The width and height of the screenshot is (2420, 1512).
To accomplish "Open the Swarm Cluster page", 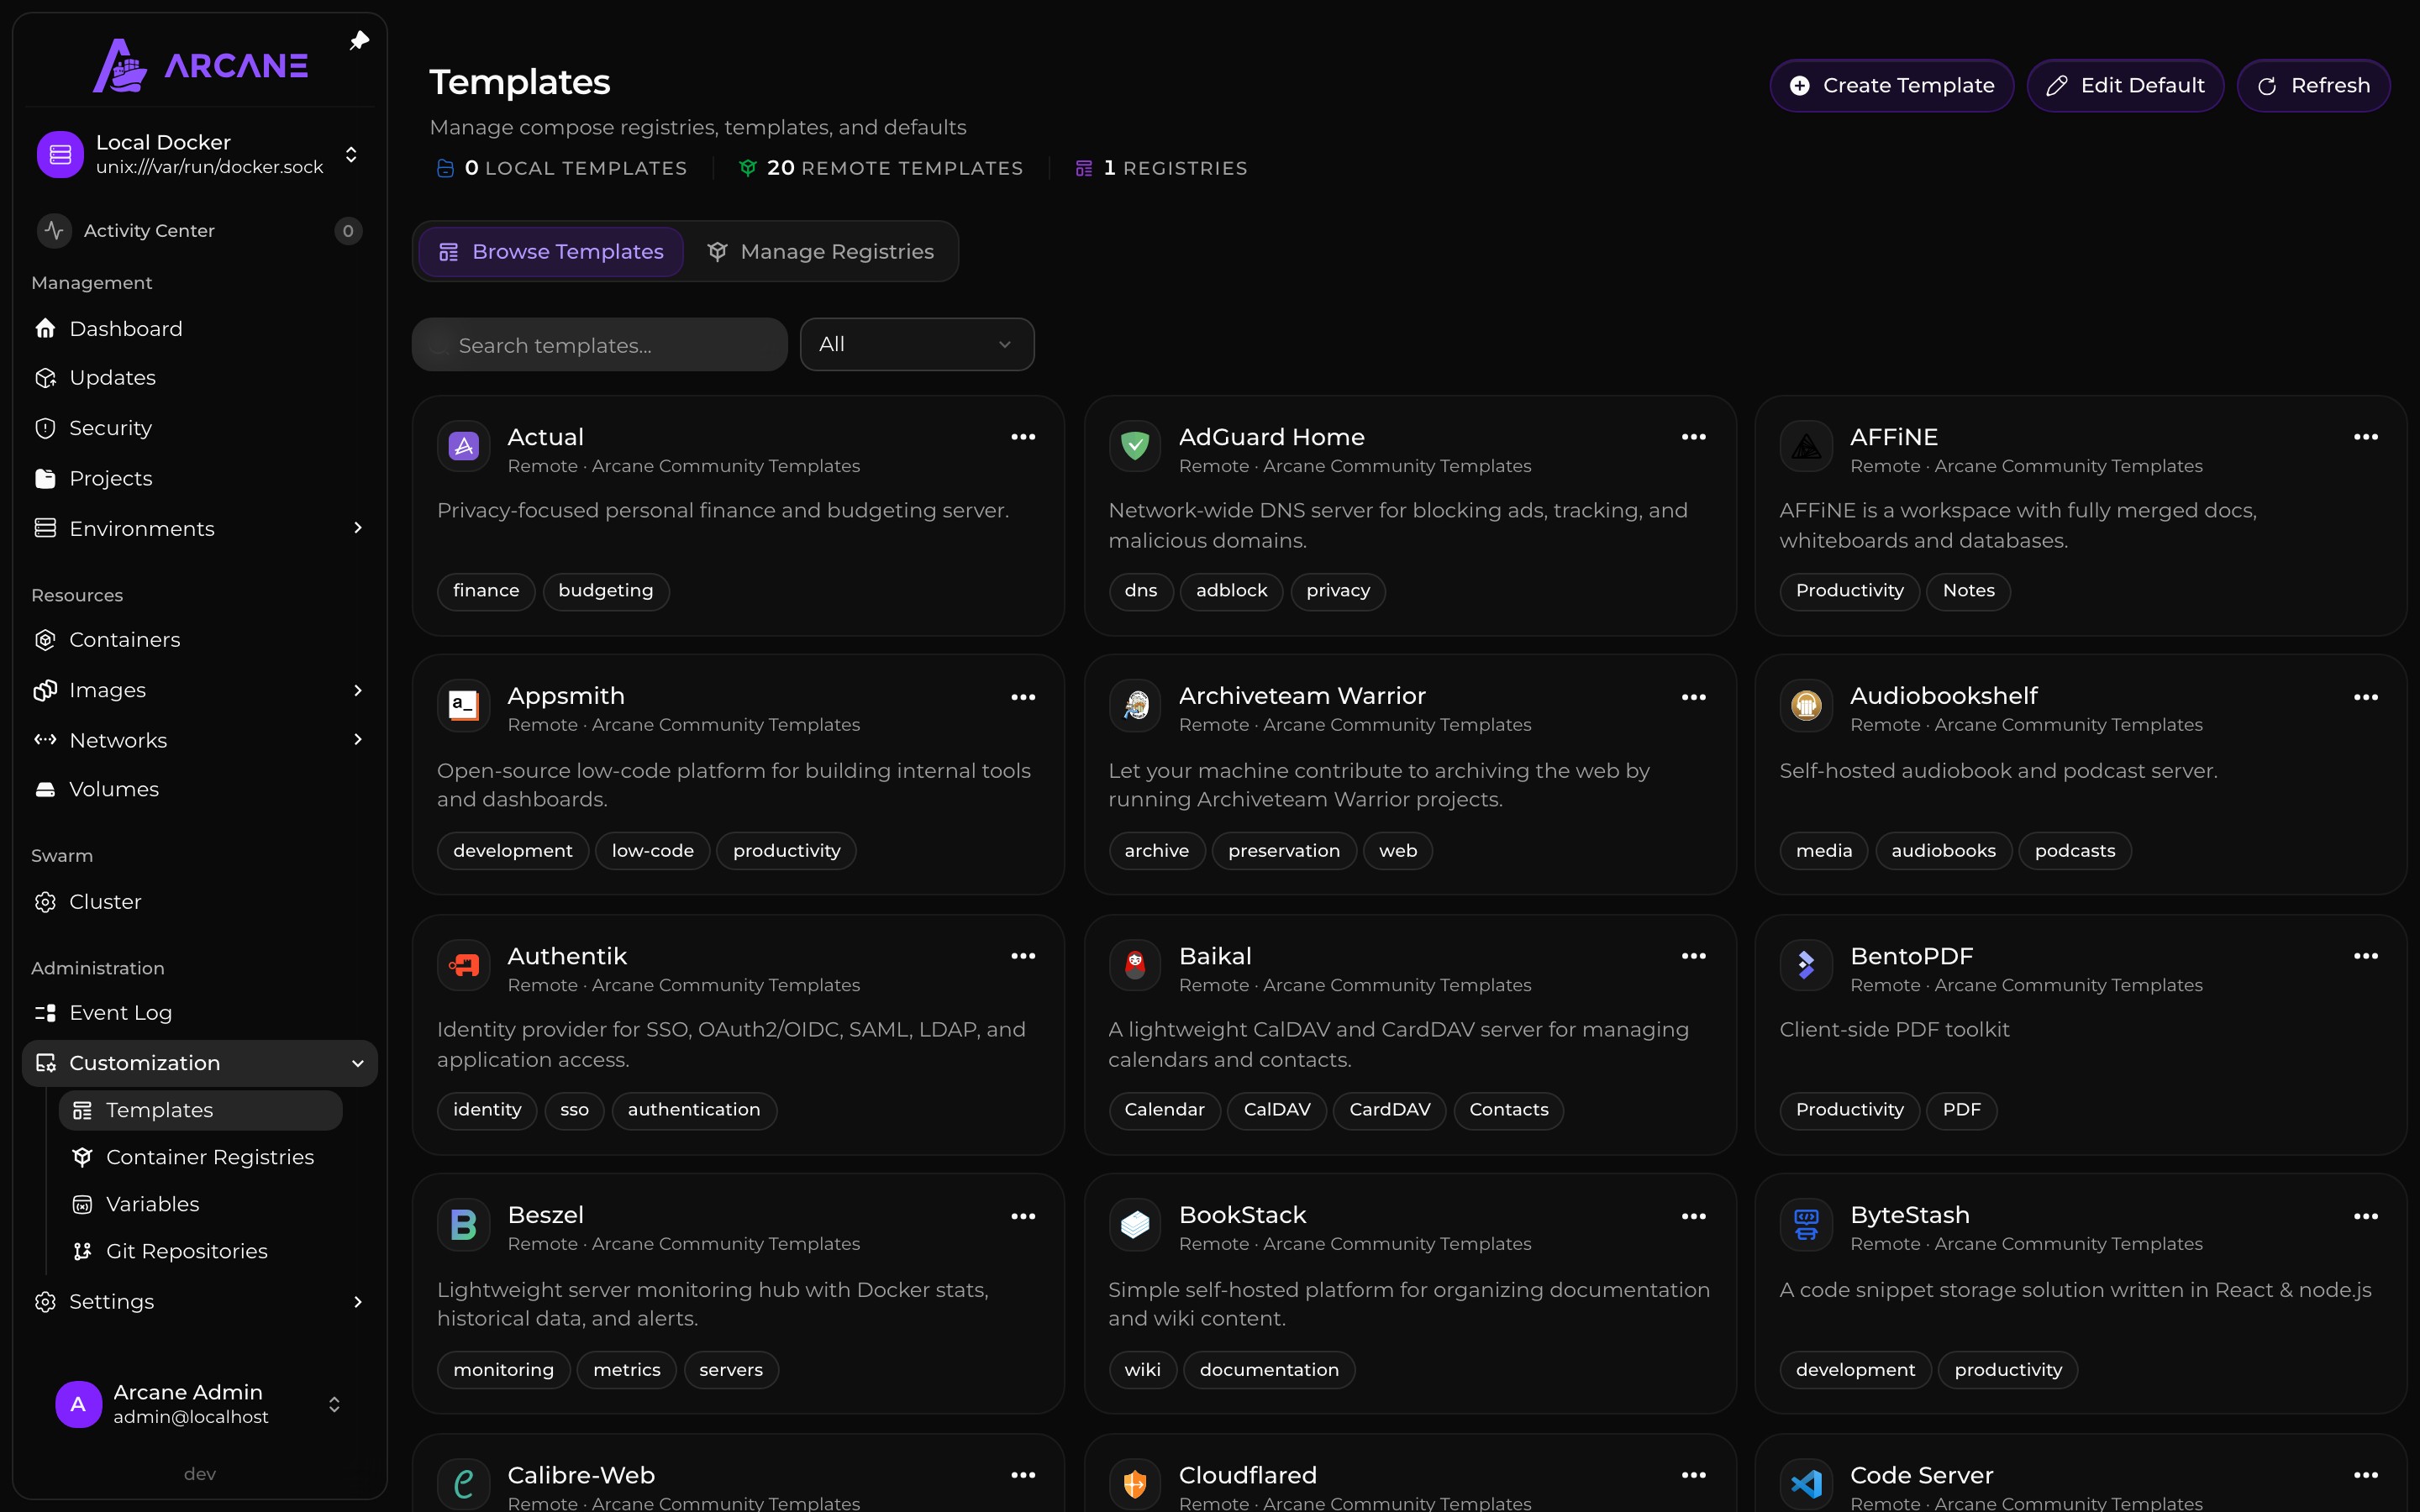I will pyautogui.click(x=200, y=902).
